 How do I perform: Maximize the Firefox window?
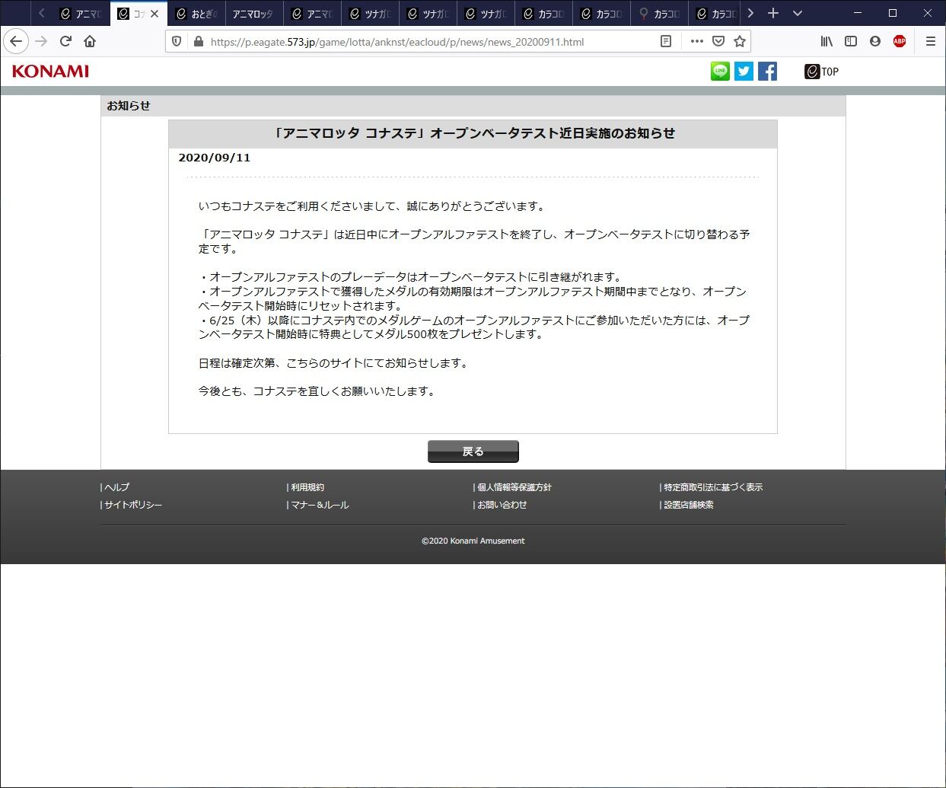point(893,13)
